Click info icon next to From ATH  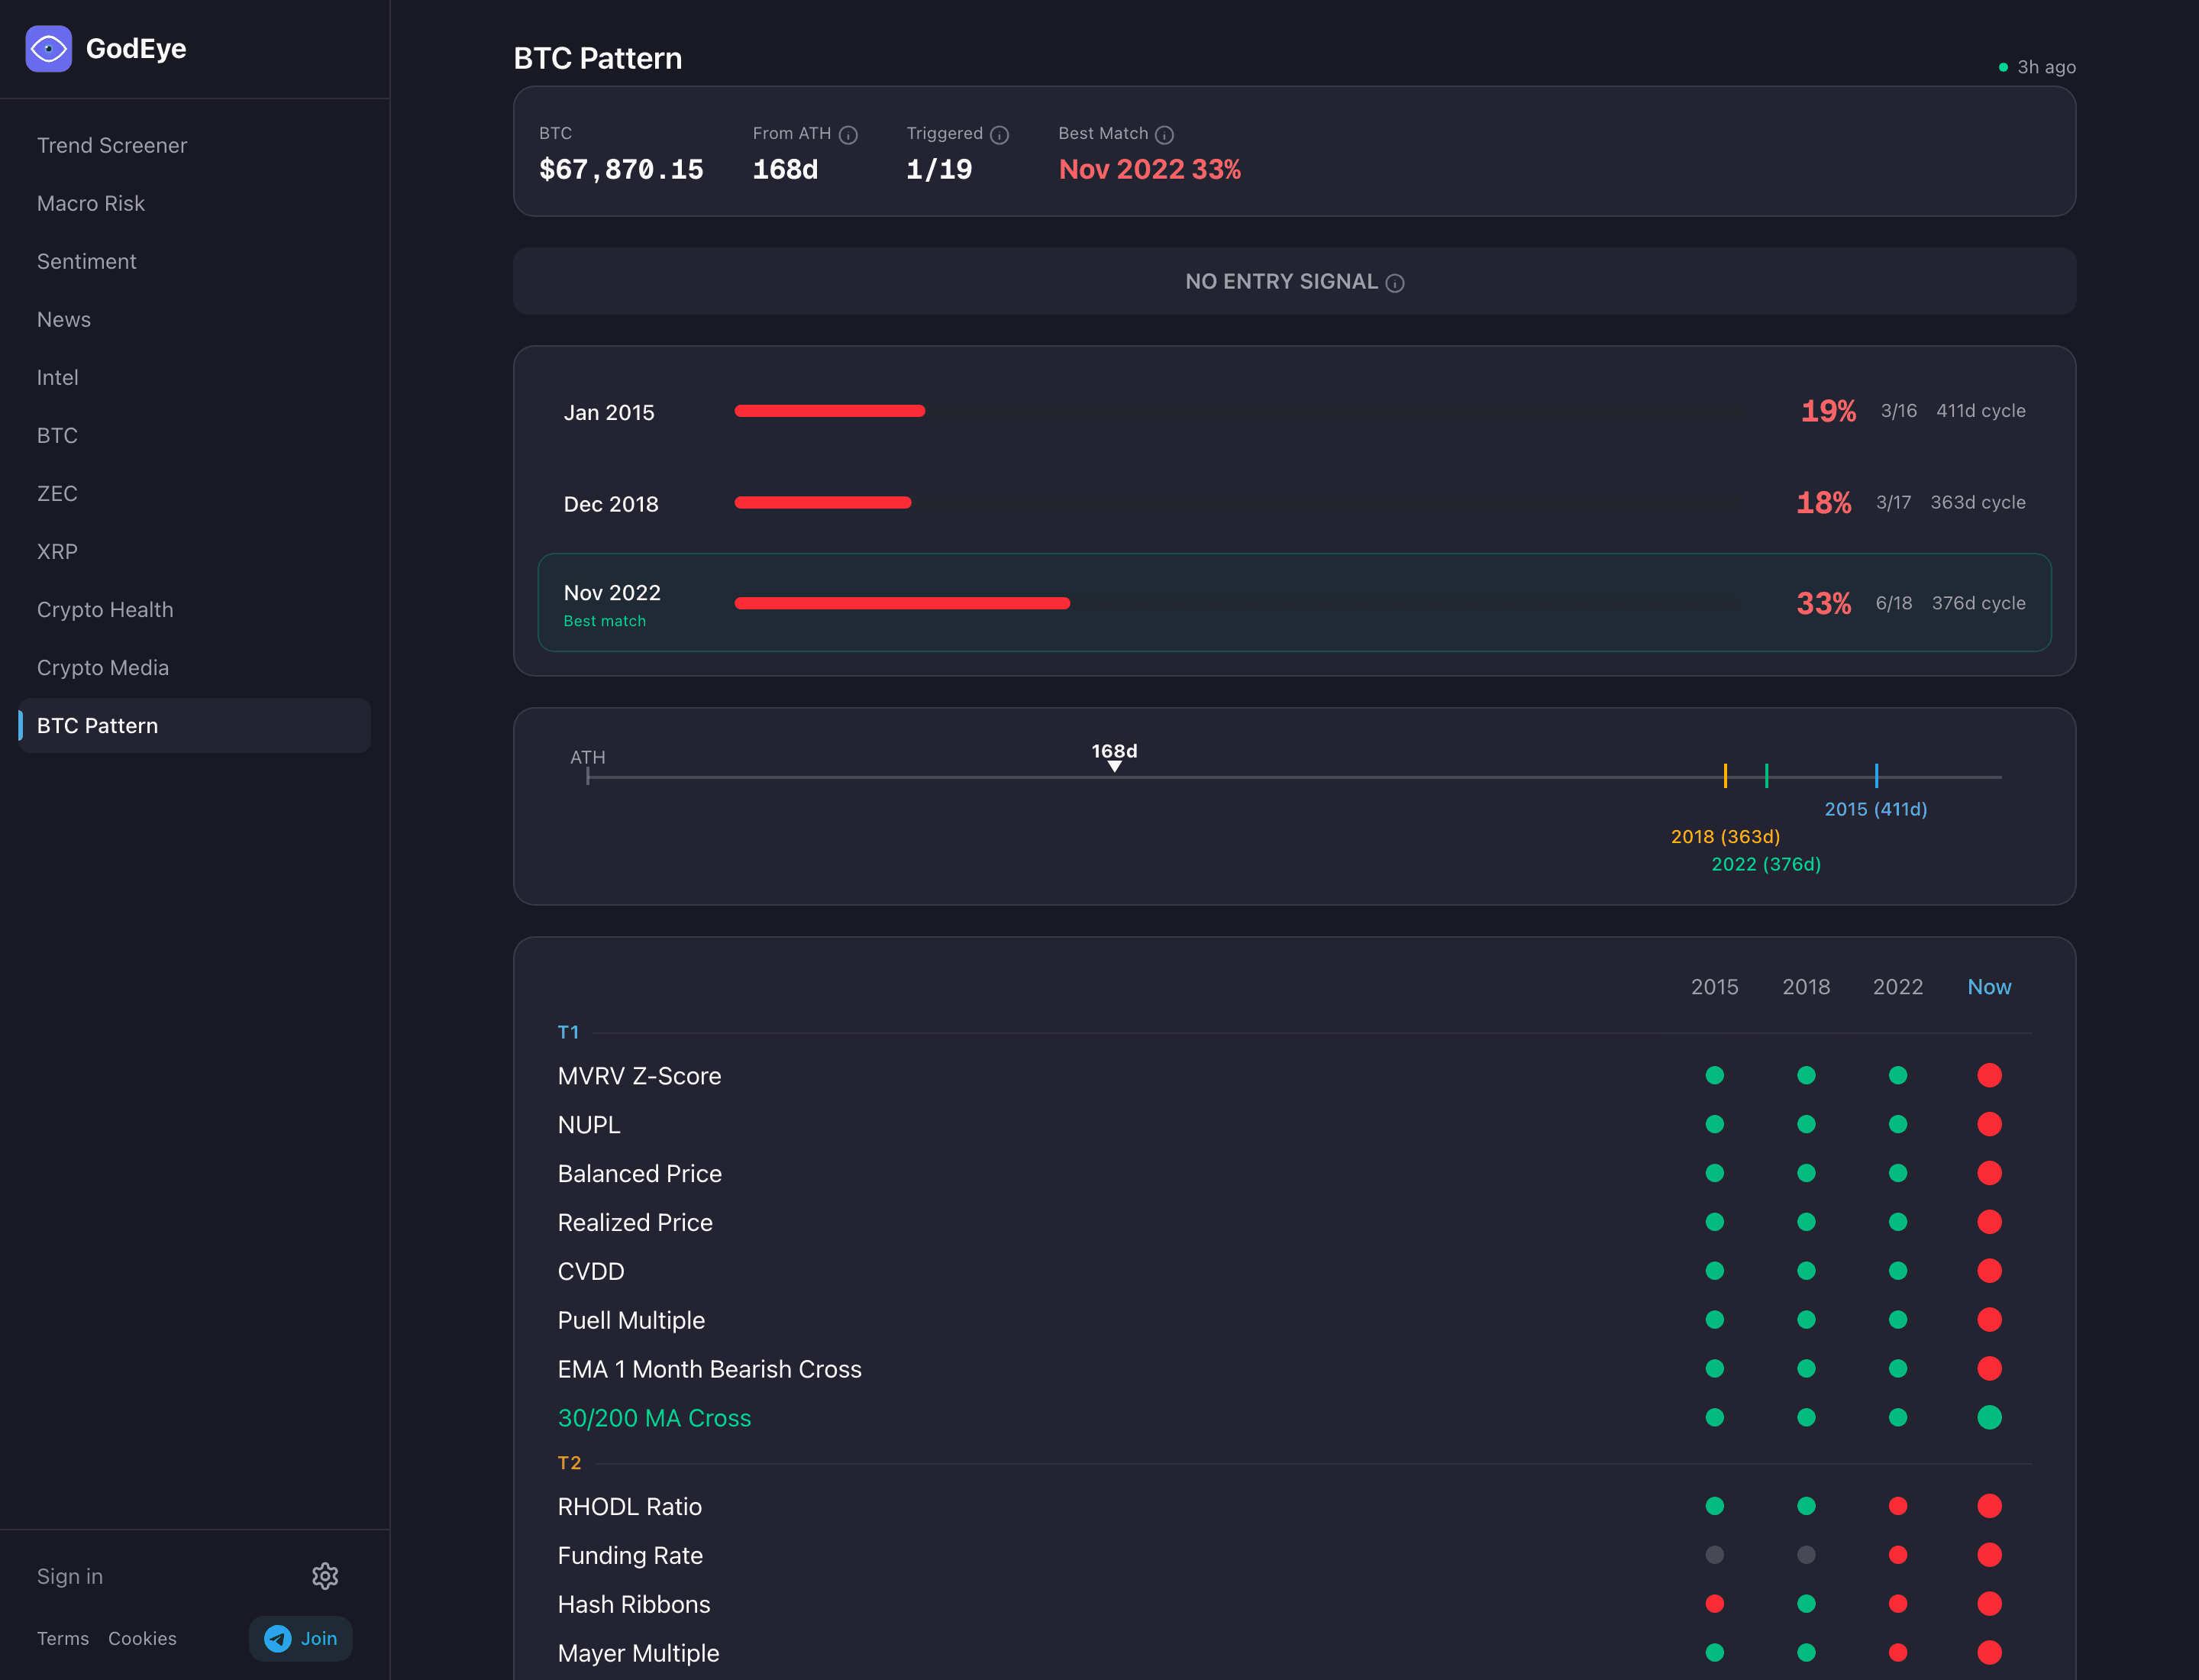point(848,135)
